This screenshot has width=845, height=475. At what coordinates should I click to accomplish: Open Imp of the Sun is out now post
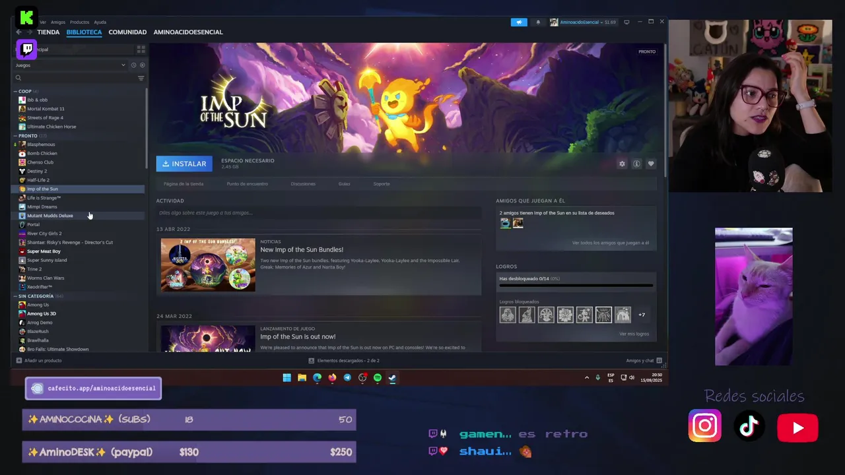pos(298,336)
